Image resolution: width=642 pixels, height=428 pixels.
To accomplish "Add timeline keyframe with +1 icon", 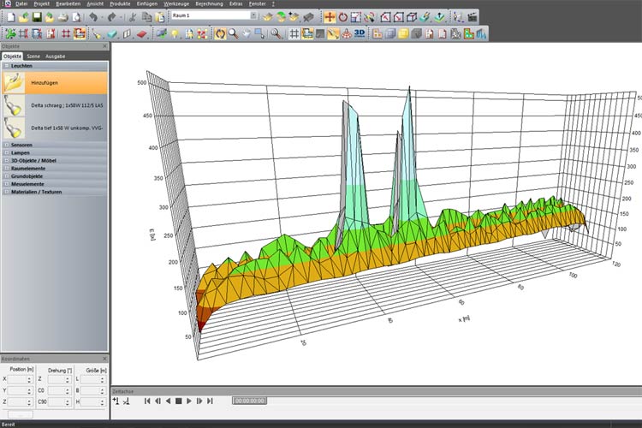I will tap(116, 401).
